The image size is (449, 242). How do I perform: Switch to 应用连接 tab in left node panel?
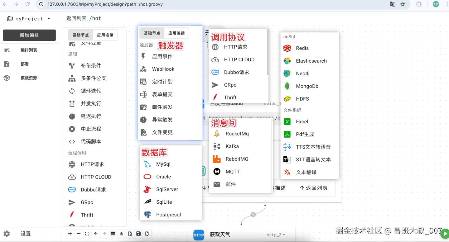[105, 35]
